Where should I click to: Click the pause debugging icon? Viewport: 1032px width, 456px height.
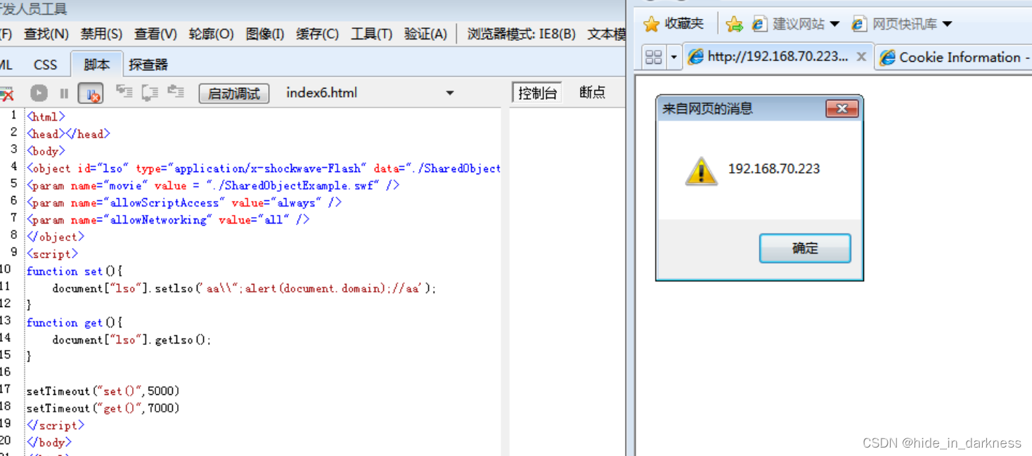point(64,93)
